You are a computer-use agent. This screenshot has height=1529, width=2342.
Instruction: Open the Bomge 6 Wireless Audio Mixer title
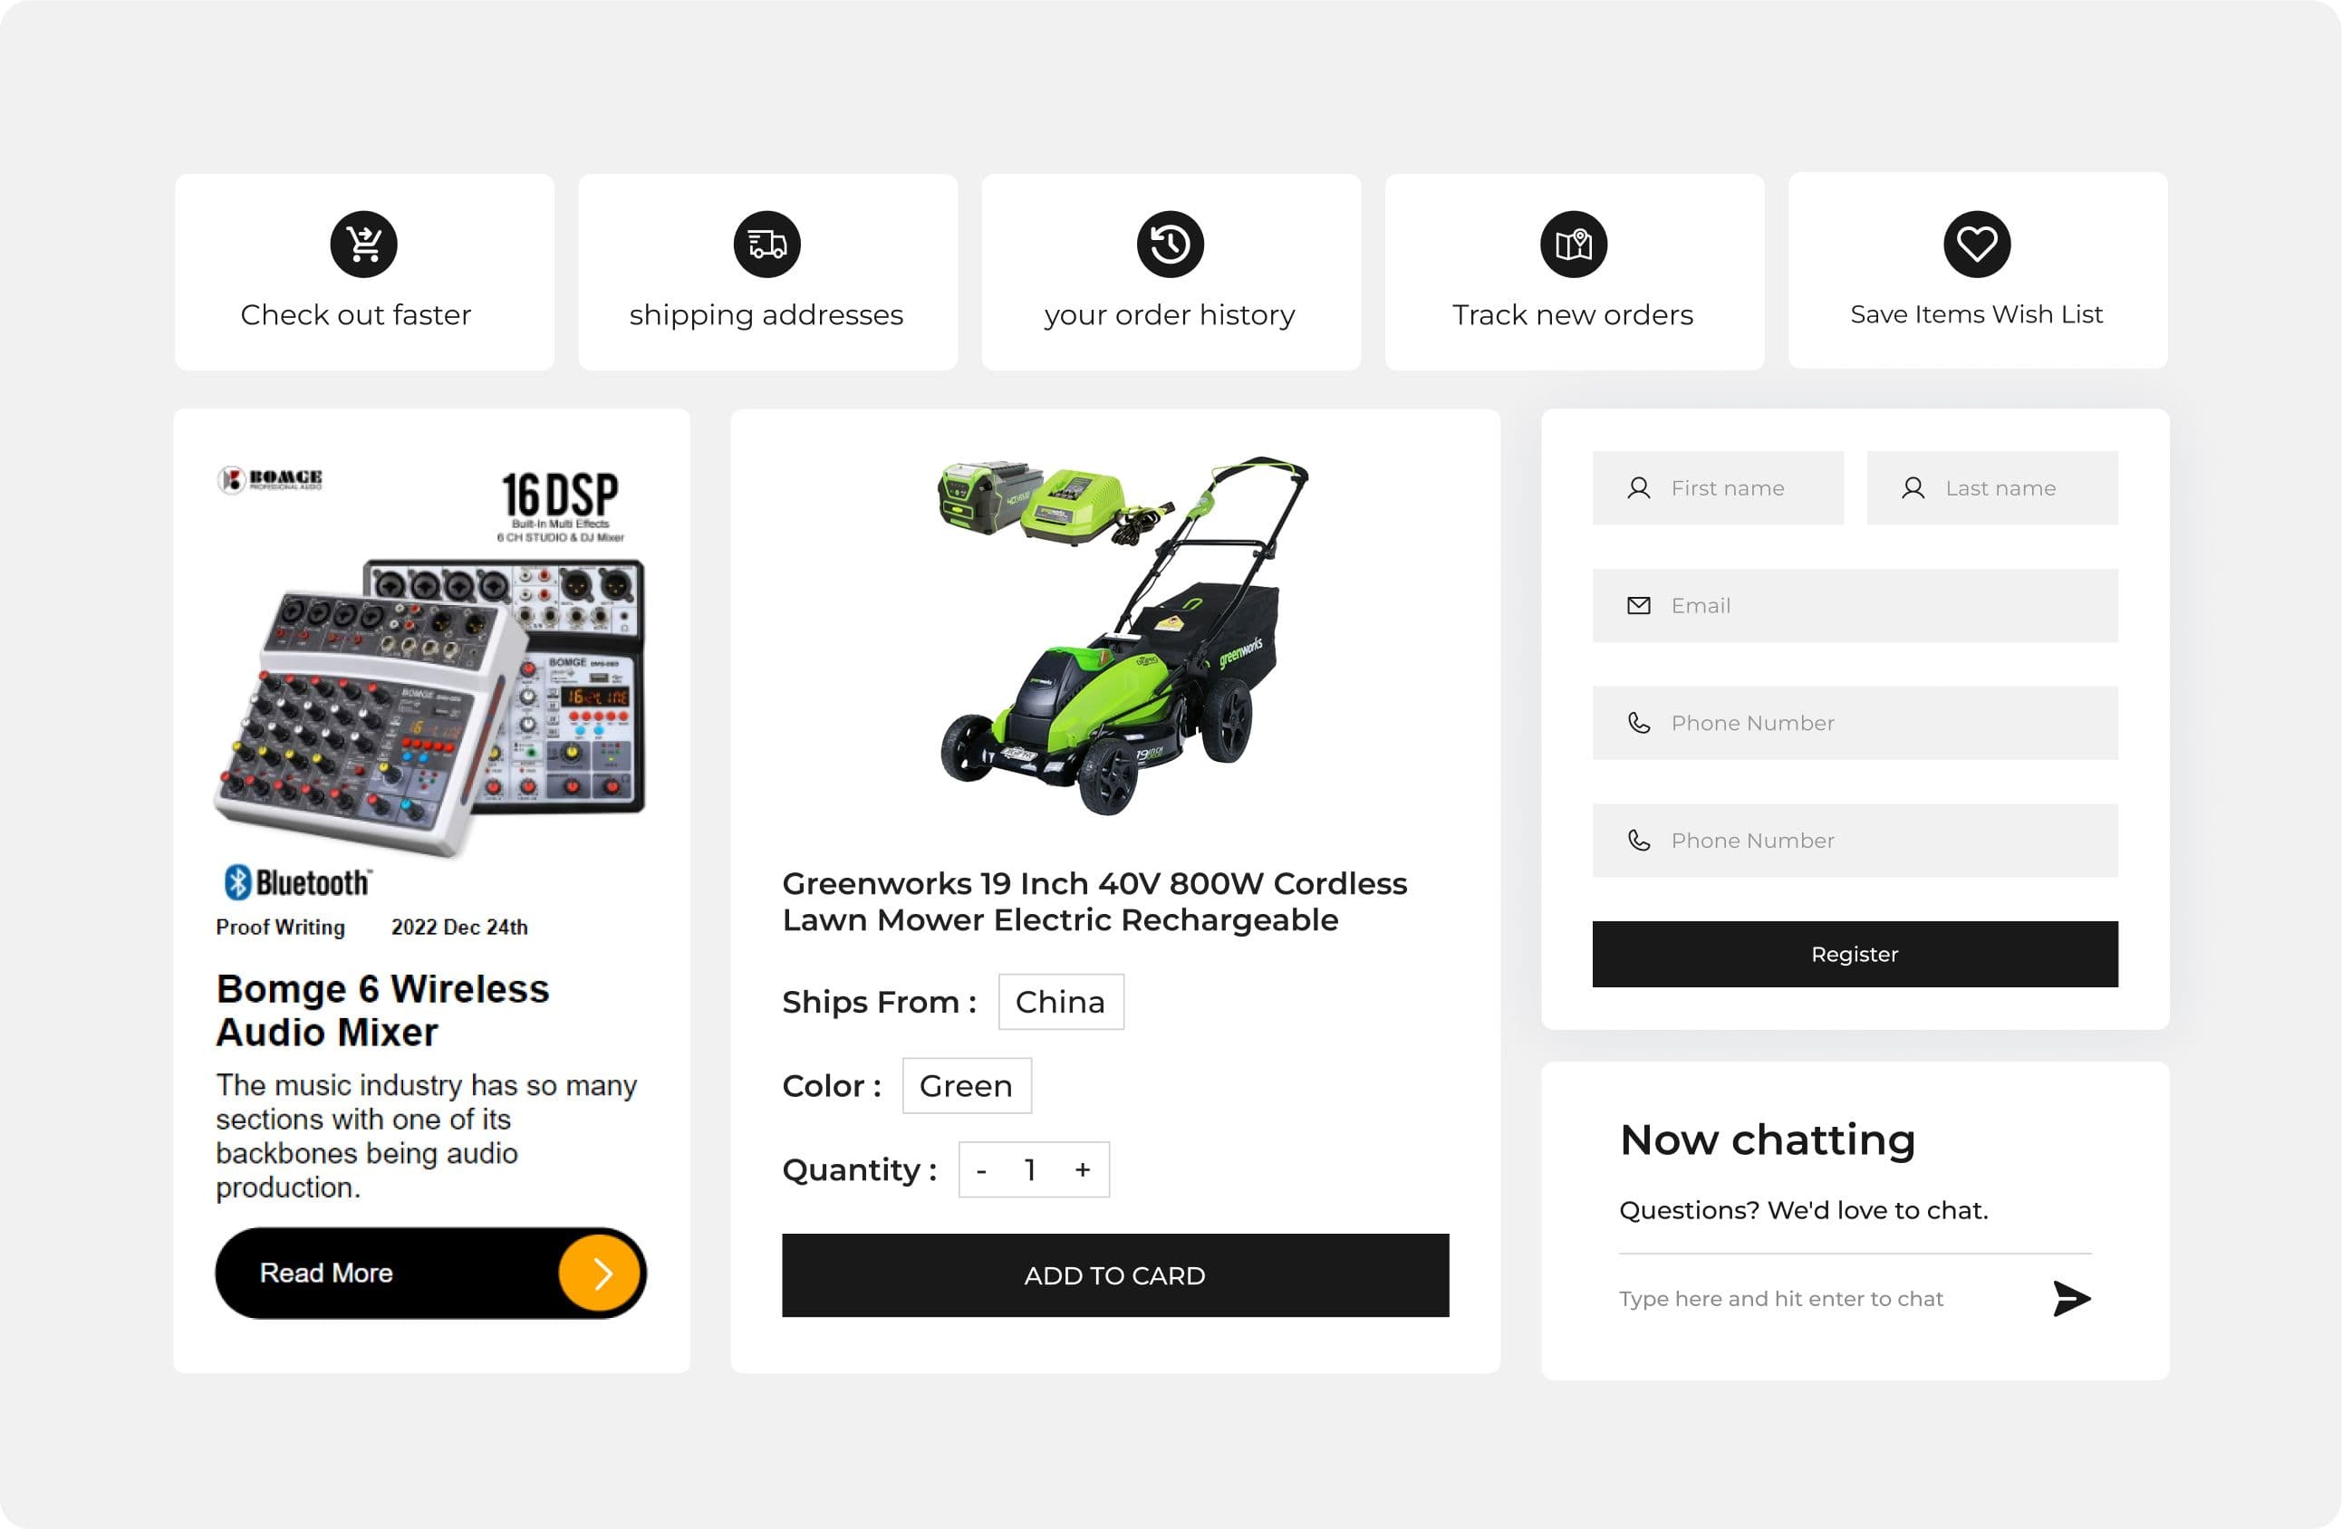tap(381, 1011)
